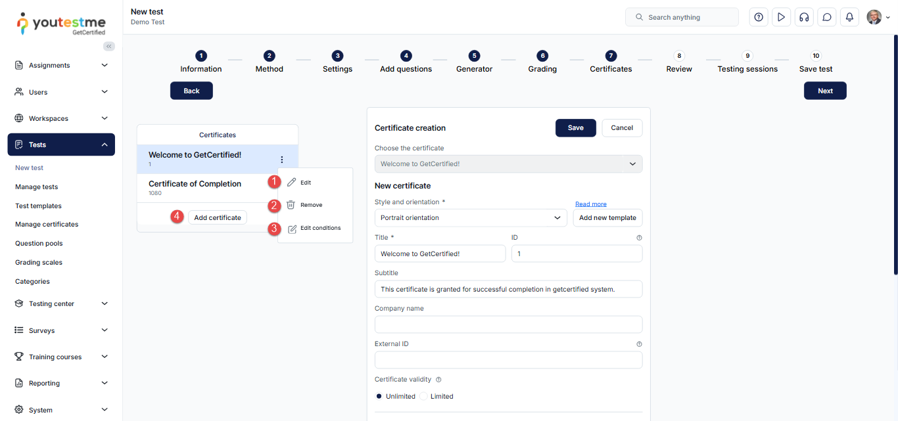This screenshot has height=421, width=898.
Task: Expand the Surveys sidebar section
Action: pos(61,330)
